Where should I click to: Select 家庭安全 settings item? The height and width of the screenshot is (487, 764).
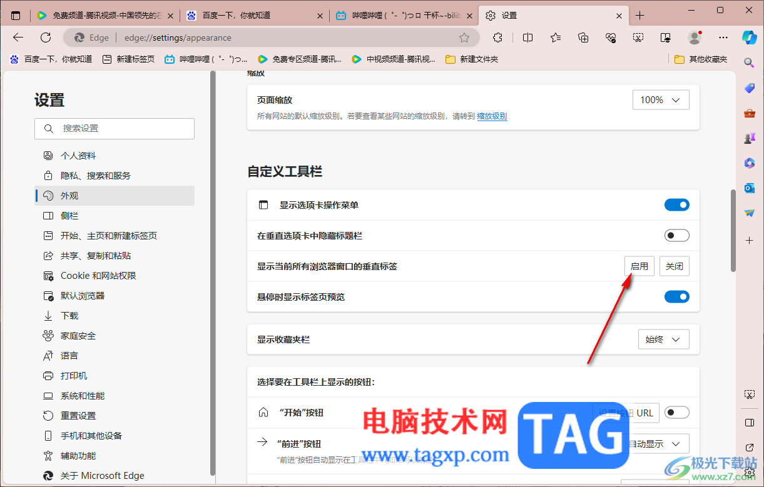click(x=115, y=336)
